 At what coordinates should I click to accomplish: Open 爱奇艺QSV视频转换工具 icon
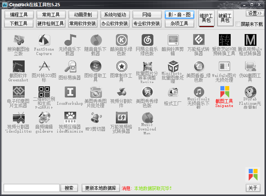click(x=224, y=40)
